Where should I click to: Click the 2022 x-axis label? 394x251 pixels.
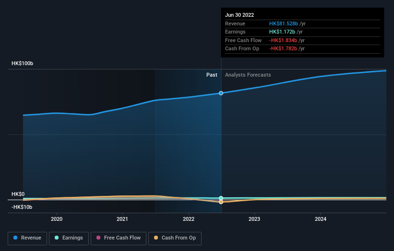point(189,219)
